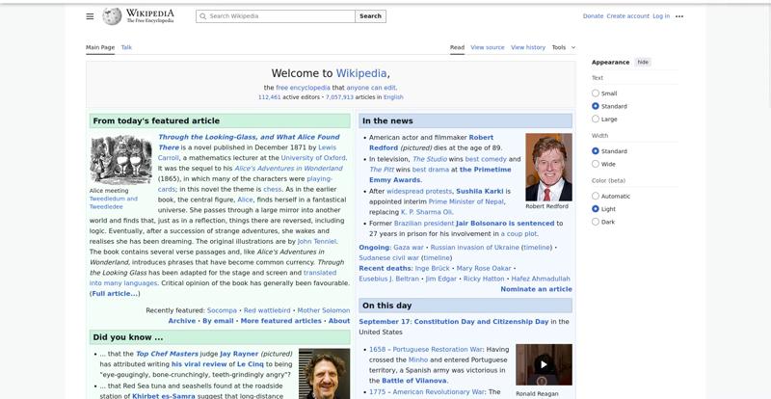Viewport: 771px width, 399px height.
Task: Open the By email link
Action: 218,321
